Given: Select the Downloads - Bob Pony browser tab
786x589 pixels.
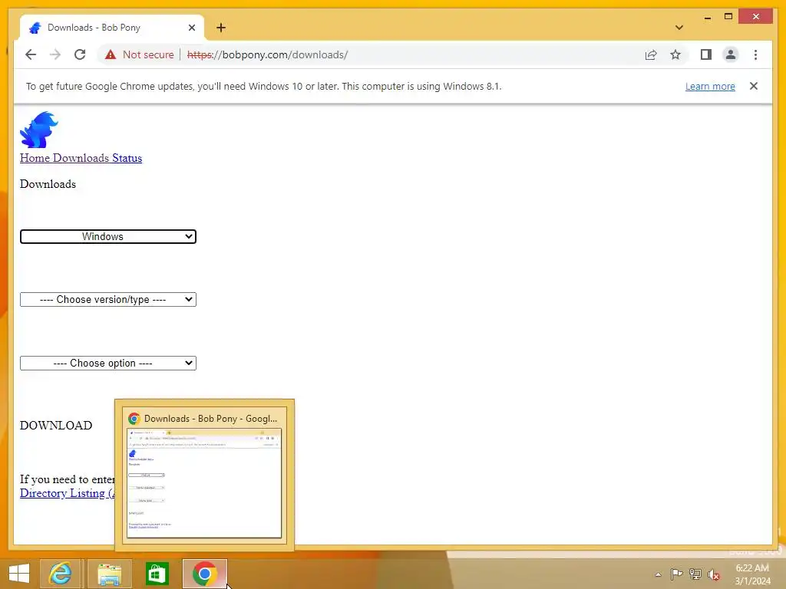Looking at the screenshot, I should 112,28.
